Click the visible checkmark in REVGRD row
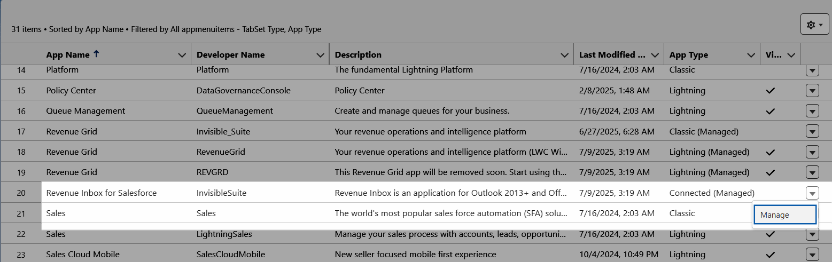This screenshot has height=262, width=832. click(x=770, y=172)
